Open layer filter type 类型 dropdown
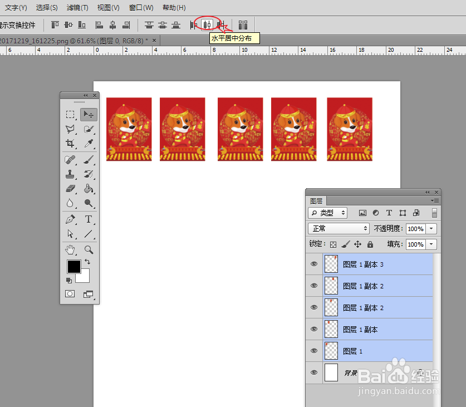This screenshot has height=407, width=466. pos(327,213)
